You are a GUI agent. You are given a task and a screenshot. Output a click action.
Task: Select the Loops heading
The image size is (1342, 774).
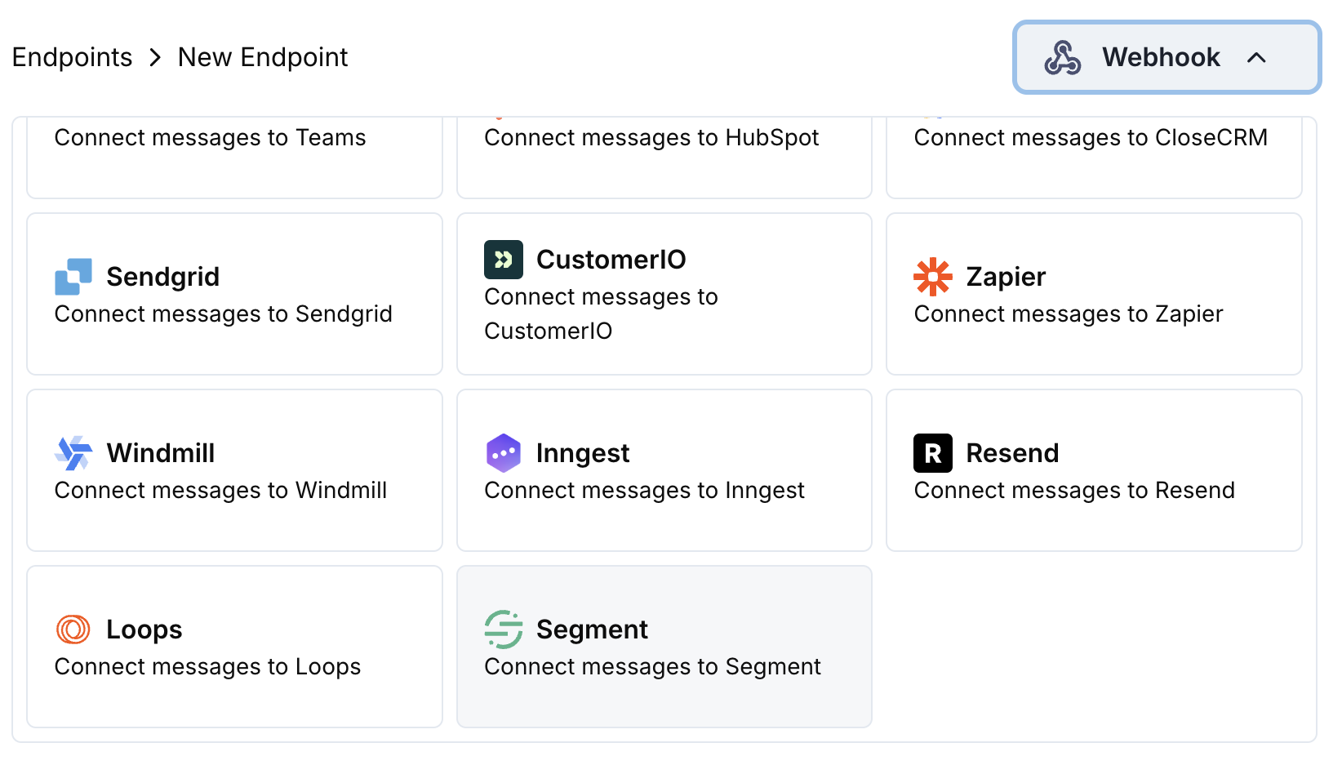(x=144, y=629)
